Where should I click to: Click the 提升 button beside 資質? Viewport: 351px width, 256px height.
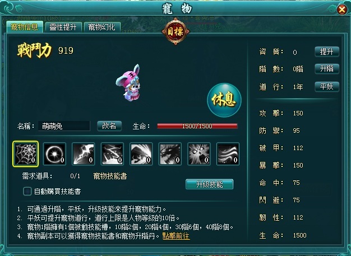tap(326, 52)
